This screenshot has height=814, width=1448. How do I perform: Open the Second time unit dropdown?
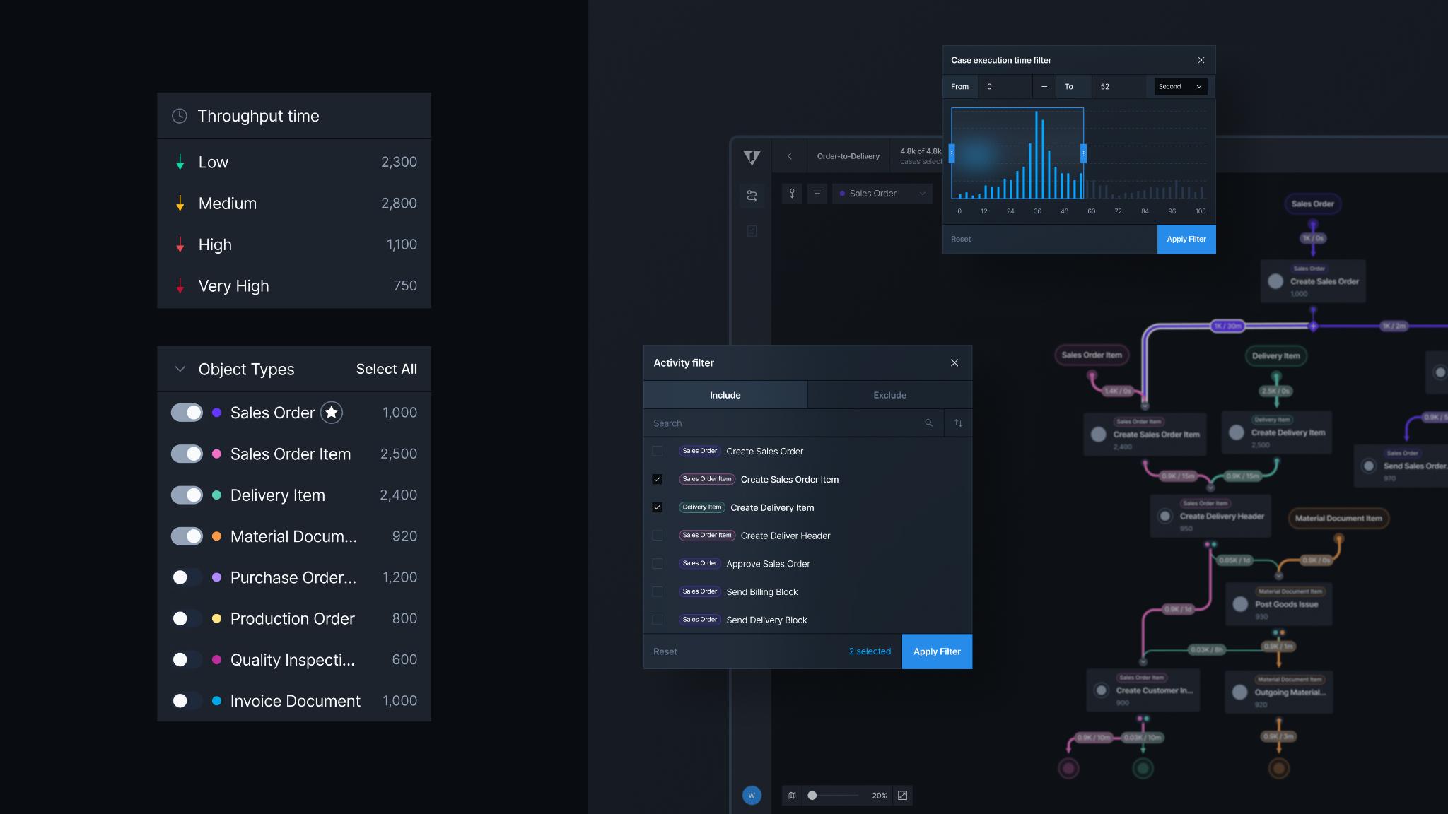(1180, 87)
